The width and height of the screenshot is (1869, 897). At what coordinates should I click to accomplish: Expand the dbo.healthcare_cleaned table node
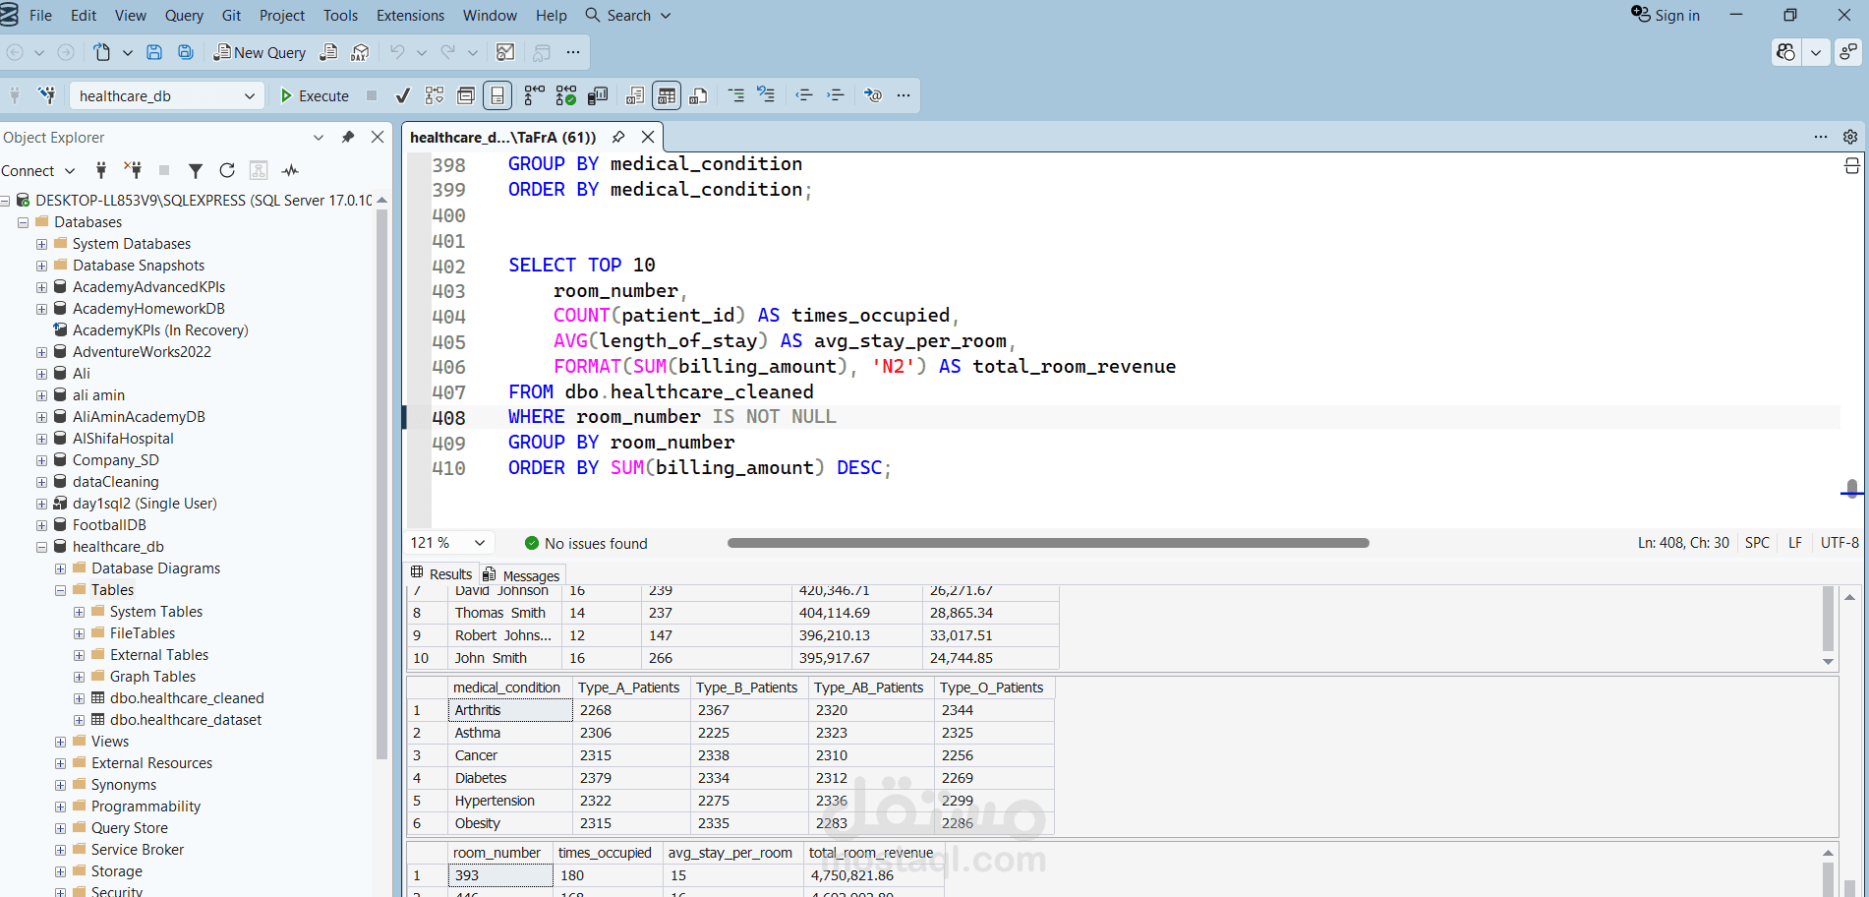click(79, 698)
